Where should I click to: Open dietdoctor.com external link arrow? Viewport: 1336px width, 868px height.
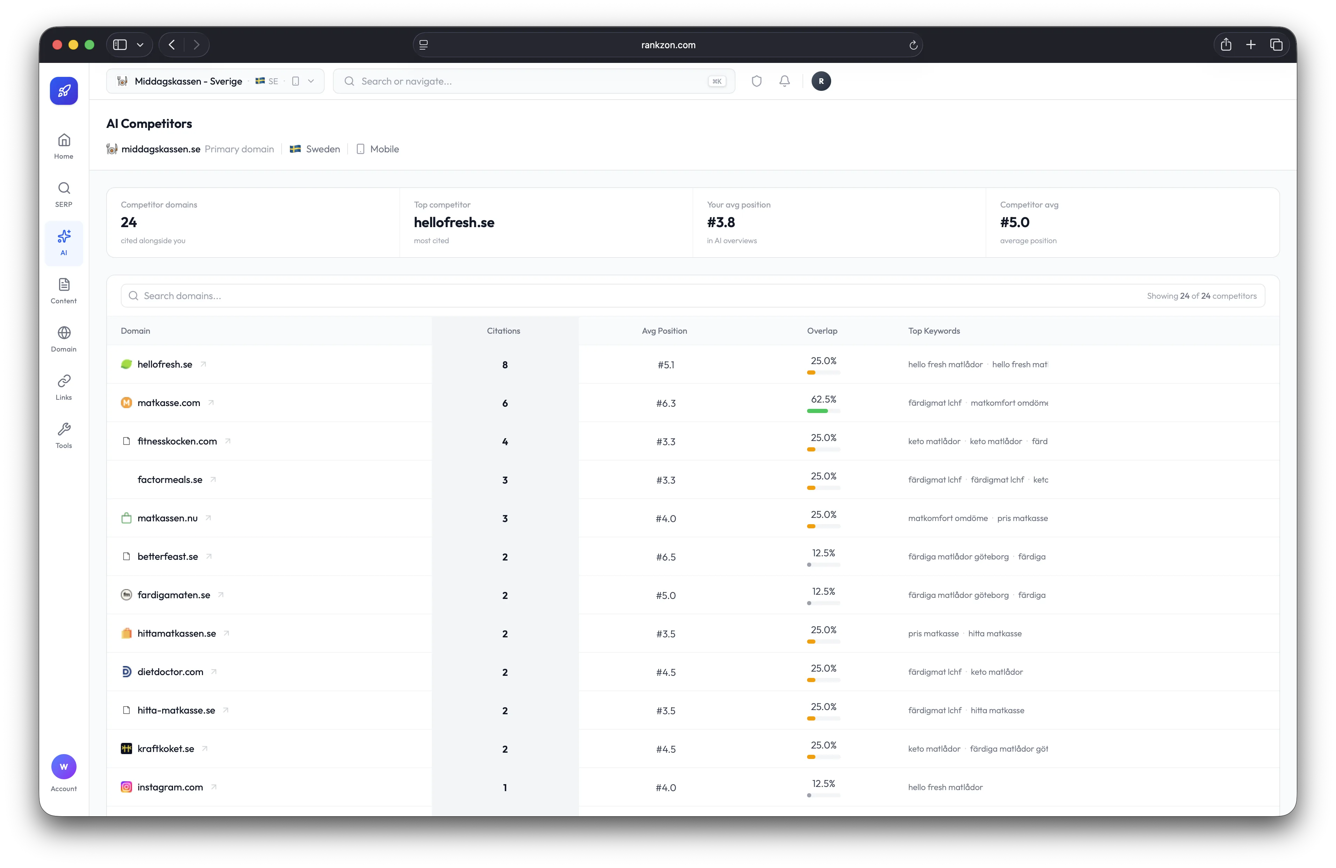(x=214, y=672)
